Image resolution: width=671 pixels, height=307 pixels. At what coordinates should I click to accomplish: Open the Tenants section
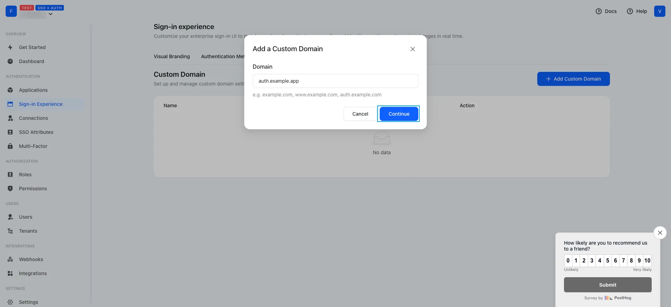click(x=28, y=231)
